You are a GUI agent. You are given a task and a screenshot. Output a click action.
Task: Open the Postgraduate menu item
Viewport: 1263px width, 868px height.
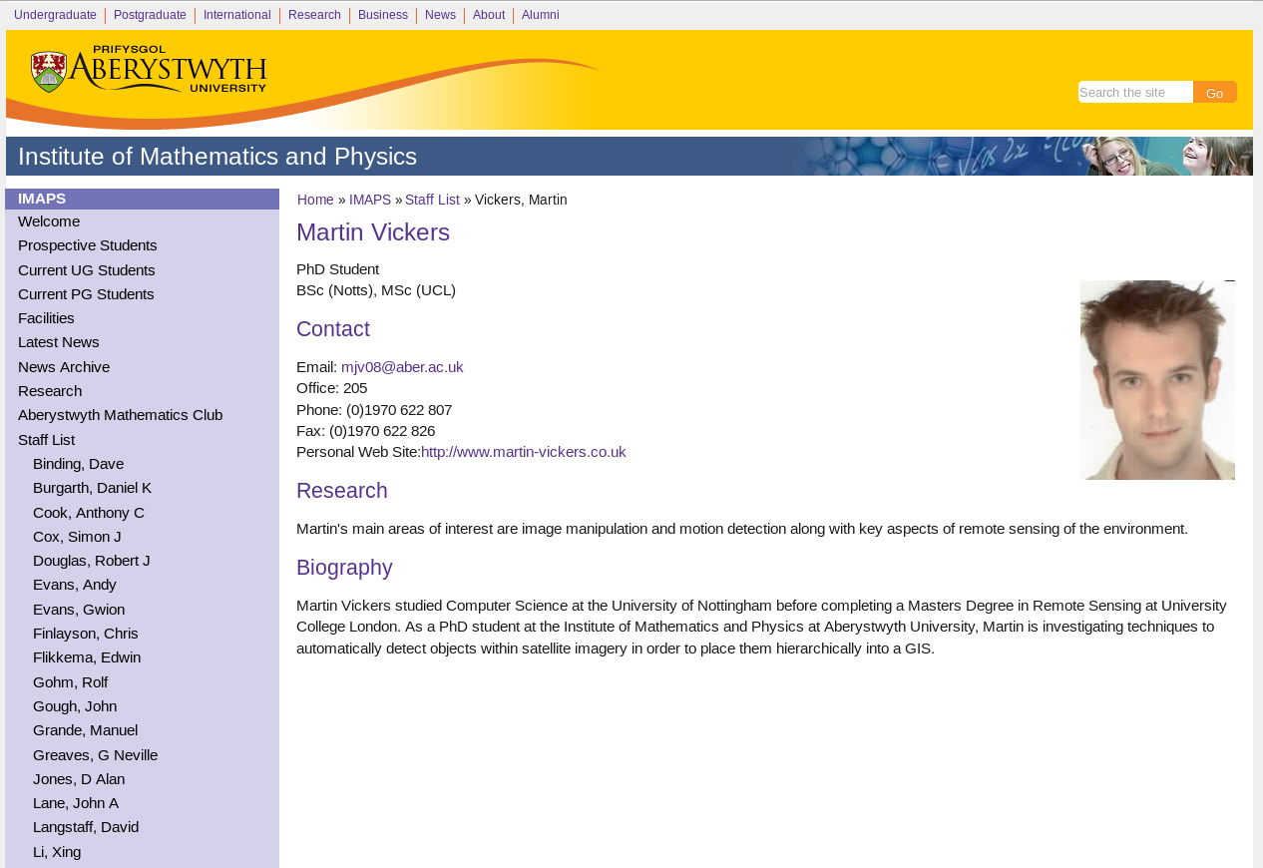click(150, 15)
